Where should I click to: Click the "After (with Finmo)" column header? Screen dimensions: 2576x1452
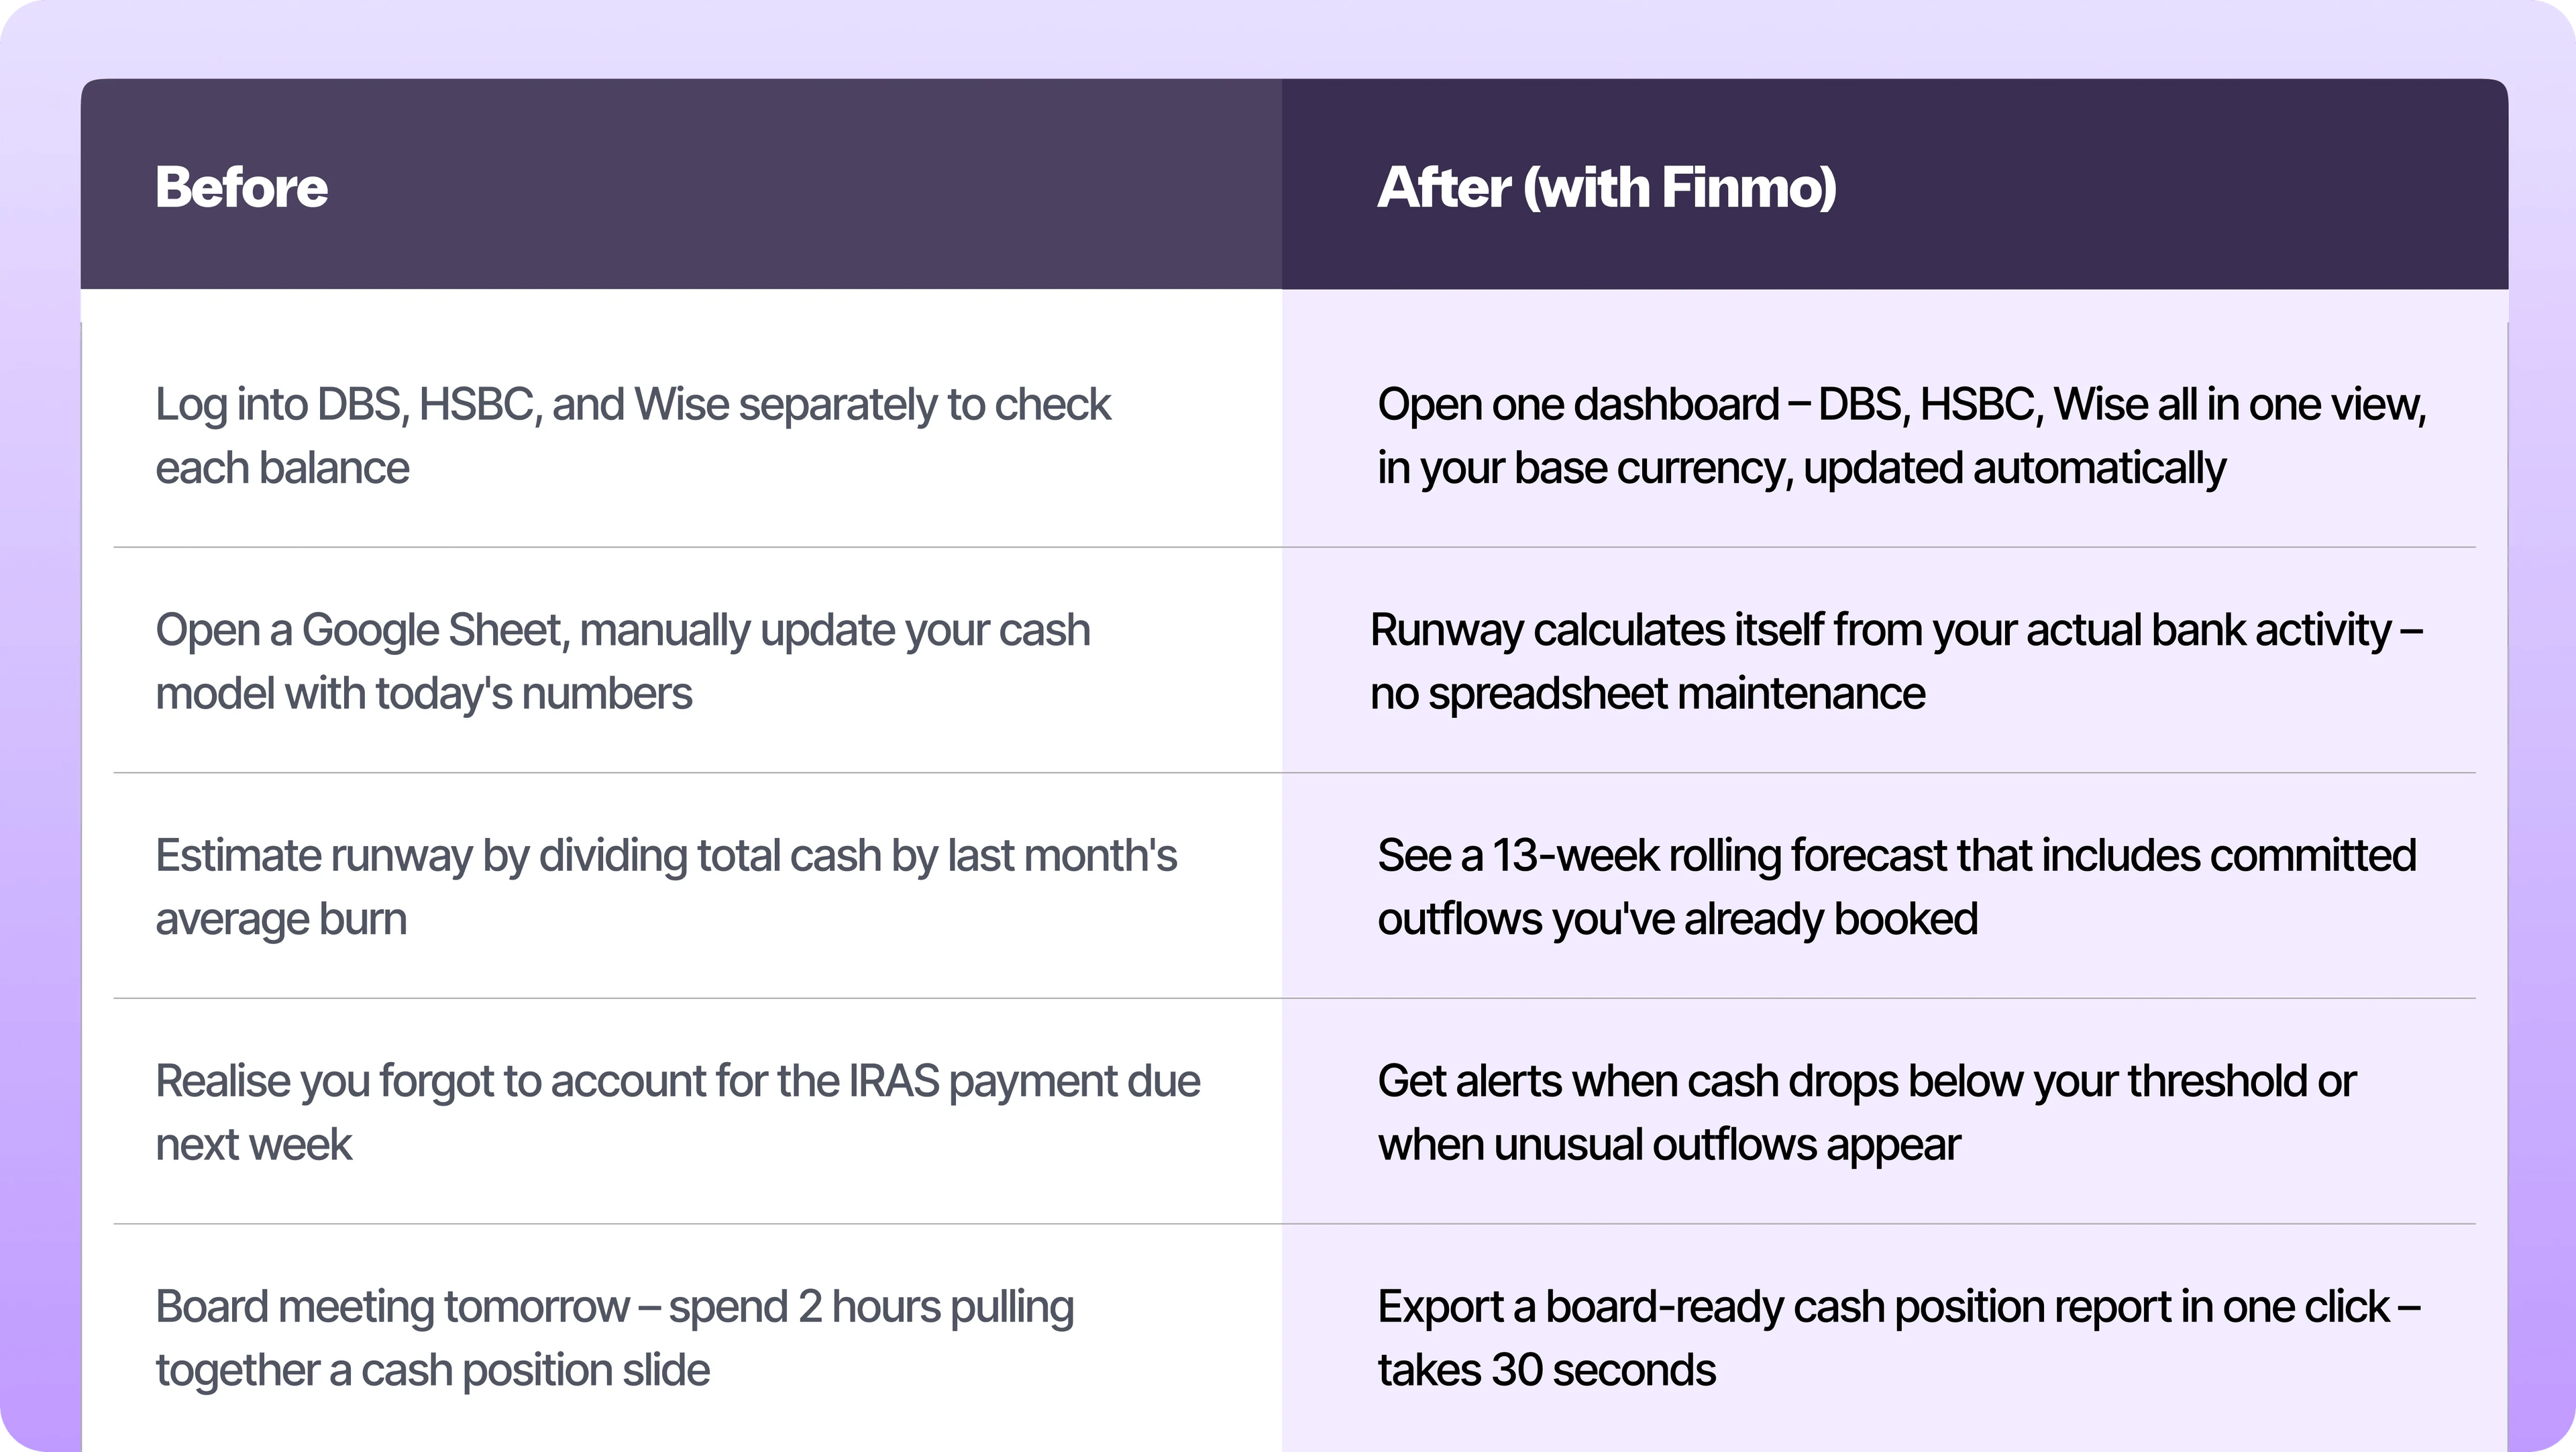(x=1605, y=187)
